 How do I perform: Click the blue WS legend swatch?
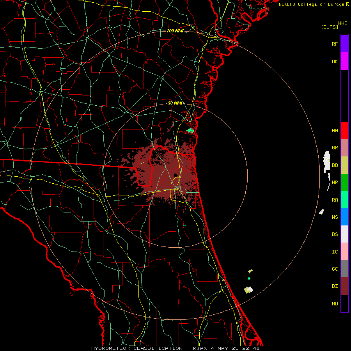[x=344, y=217]
